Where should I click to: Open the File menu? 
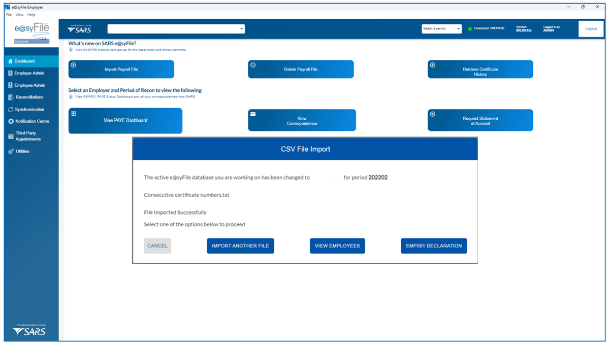[9, 15]
